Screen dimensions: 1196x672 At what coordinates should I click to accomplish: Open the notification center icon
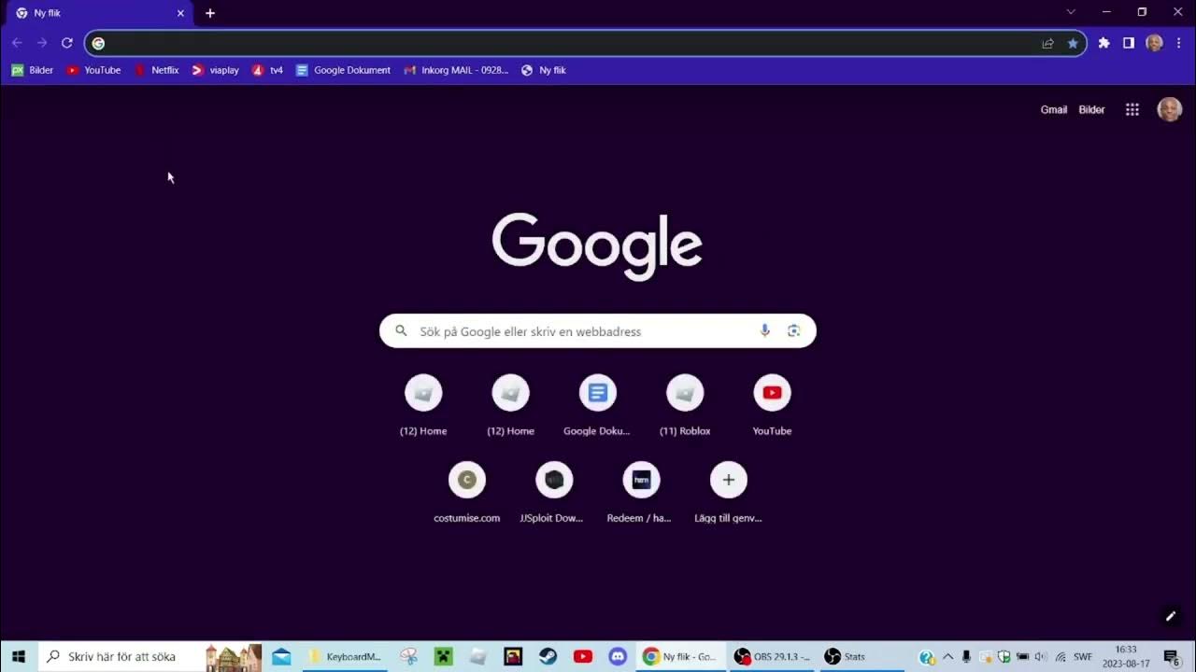(x=1172, y=656)
